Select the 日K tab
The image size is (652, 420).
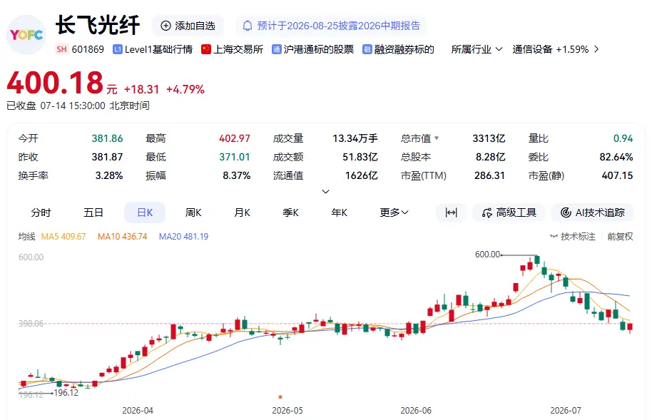pos(145,213)
